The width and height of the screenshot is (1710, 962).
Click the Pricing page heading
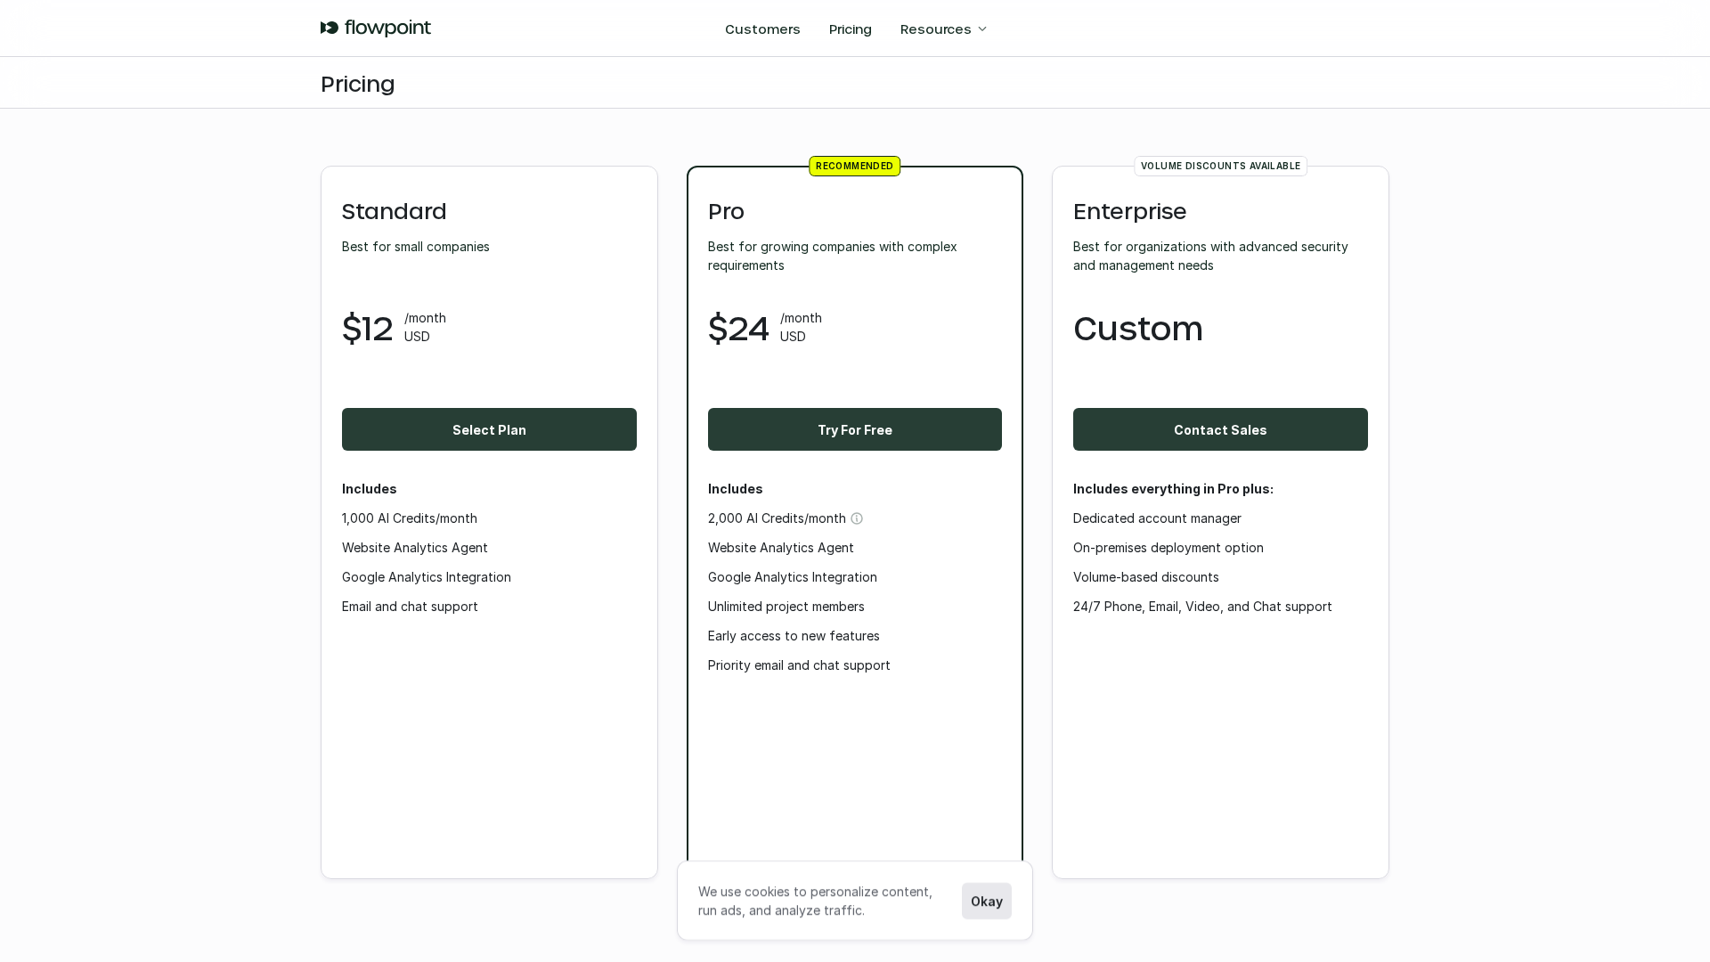[357, 84]
